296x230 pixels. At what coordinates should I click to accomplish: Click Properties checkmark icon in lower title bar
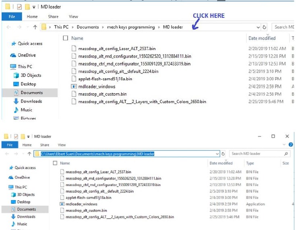point(16,136)
